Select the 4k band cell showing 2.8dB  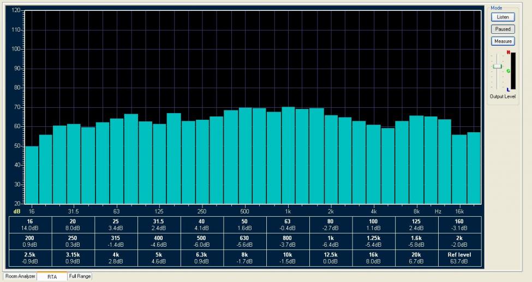[x=116, y=258]
